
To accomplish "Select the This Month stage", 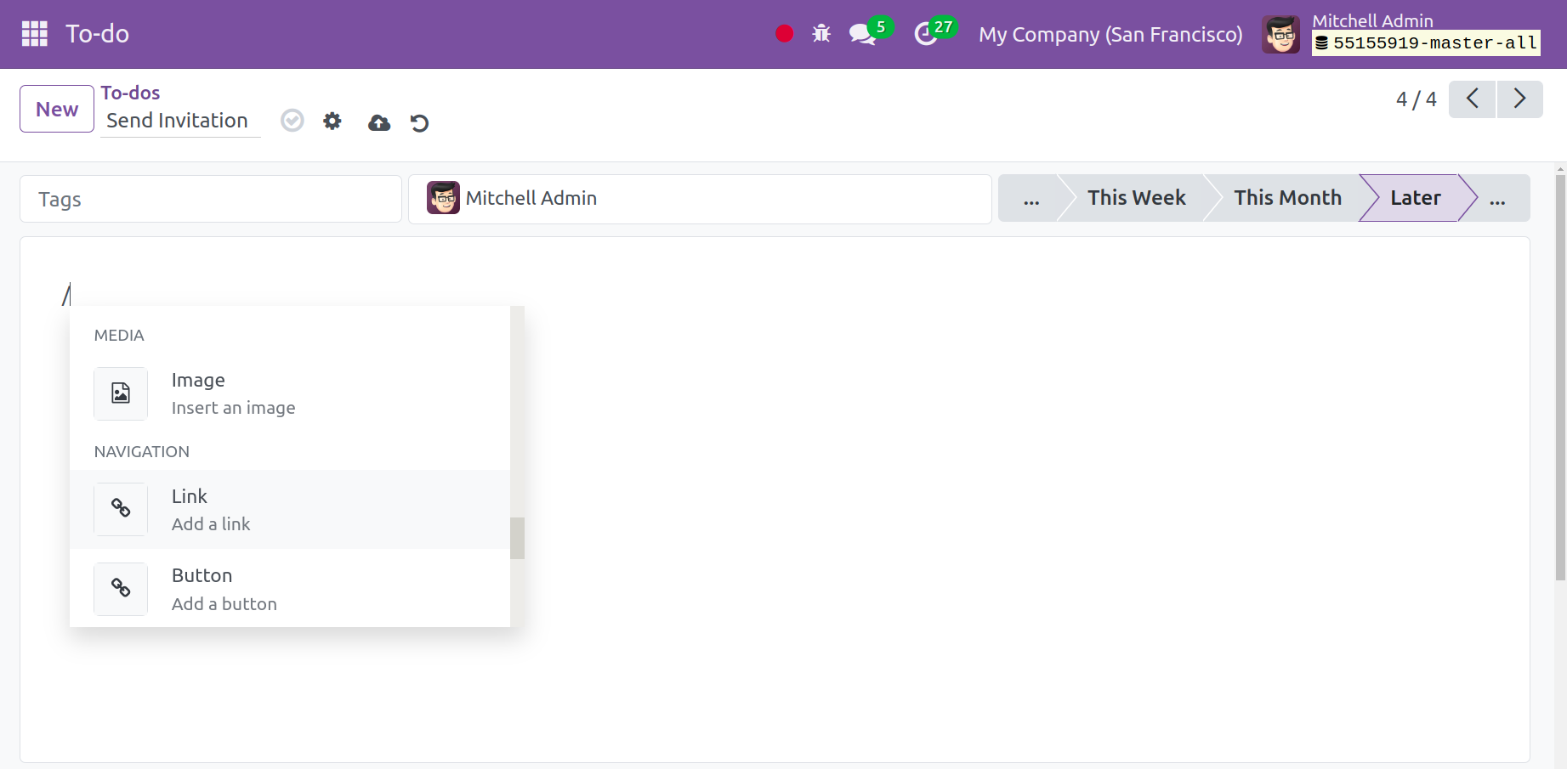I will click(x=1287, y=198).
